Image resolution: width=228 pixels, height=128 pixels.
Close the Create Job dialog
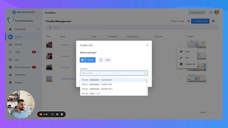click(147, 45)
